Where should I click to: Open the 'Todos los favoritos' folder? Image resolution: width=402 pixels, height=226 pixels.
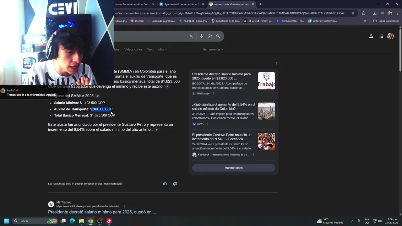(x=386, y=21)
